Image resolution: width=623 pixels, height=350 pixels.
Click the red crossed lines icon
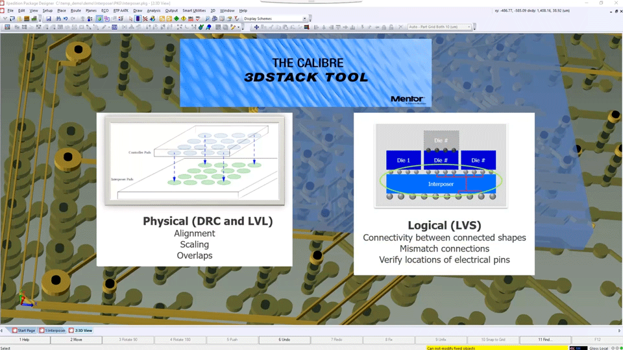(145, 19)
